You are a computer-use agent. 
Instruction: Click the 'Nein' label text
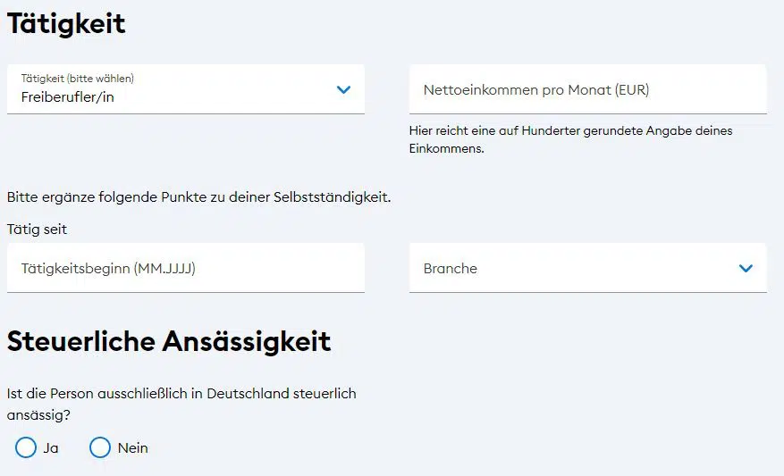point(133,448)
